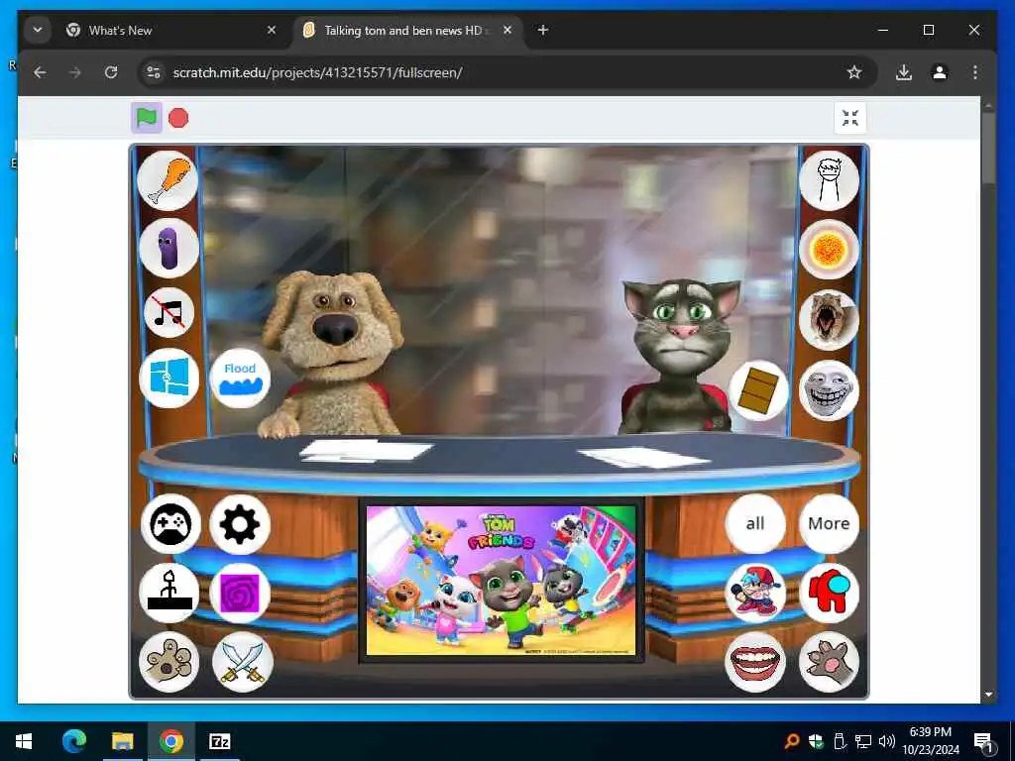1015x761 pixels.
Task: Close the Talking tom and ben news tab
Action: click(x=507, y=31)
